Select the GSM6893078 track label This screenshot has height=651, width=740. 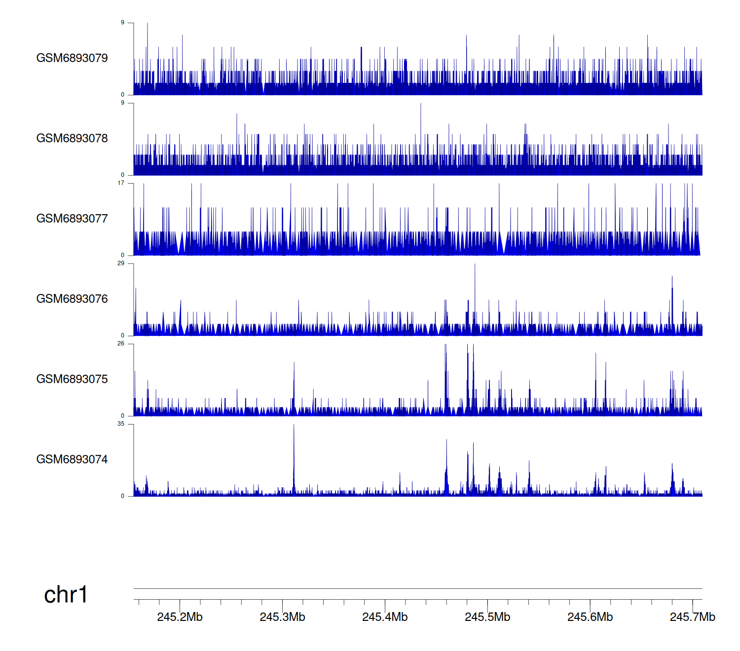click(72, 139)
